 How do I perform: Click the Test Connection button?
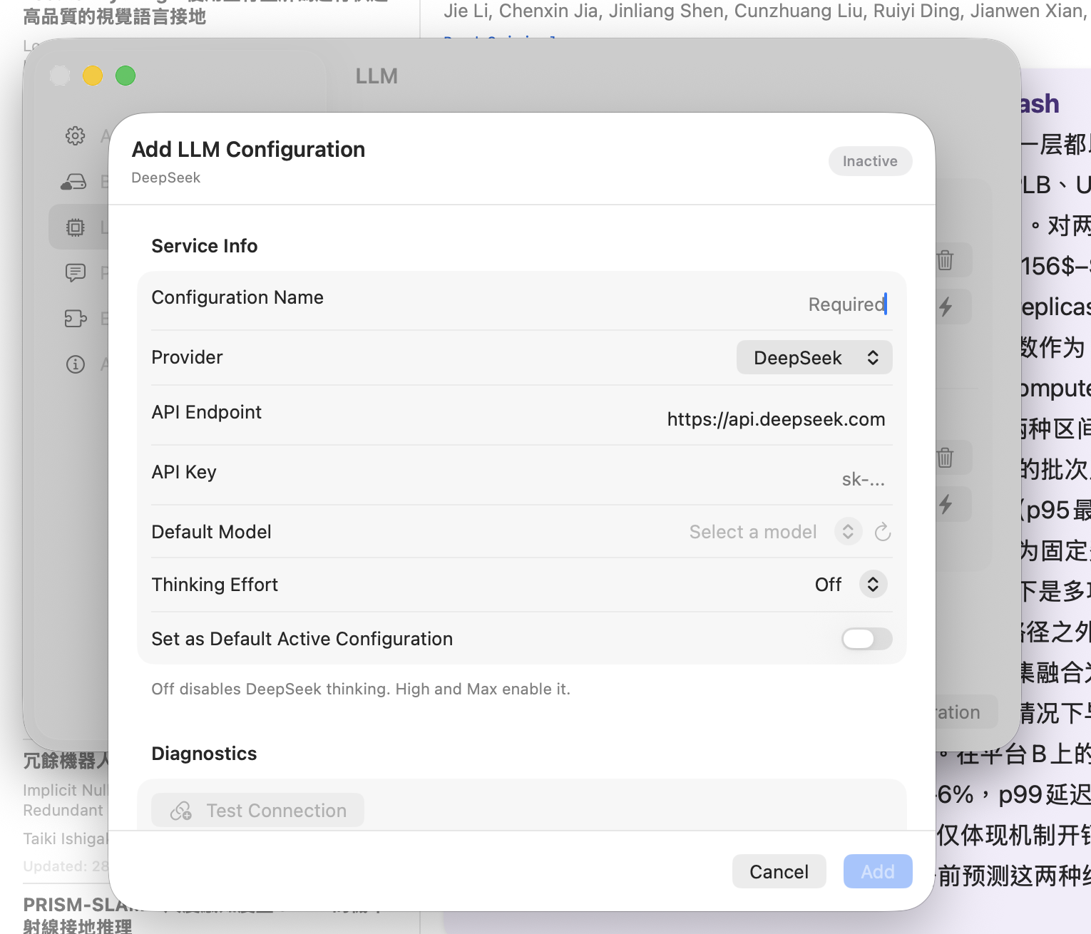258,811
